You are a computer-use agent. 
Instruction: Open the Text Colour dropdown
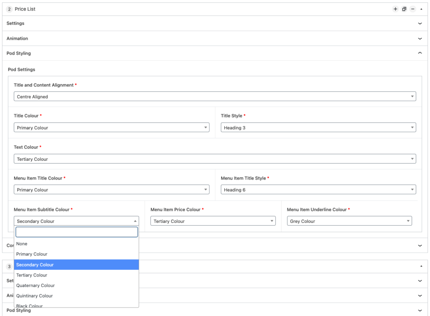pos(215,159)
